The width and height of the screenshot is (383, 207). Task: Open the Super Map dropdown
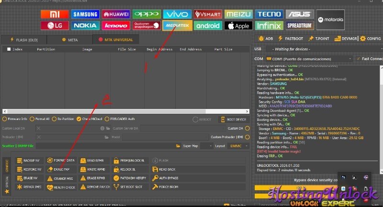207,146
